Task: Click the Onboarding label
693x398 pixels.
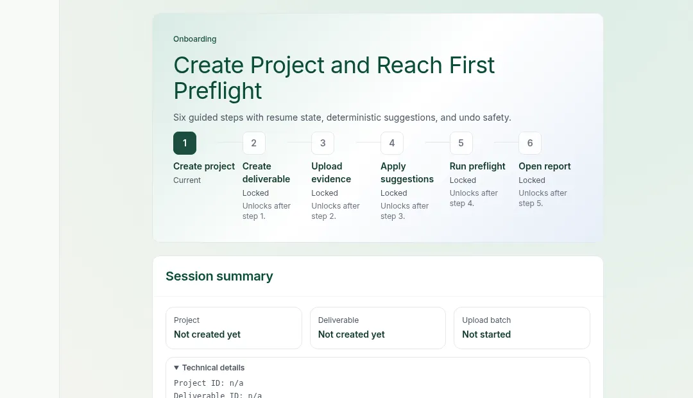Action: [x=194, y=39]
